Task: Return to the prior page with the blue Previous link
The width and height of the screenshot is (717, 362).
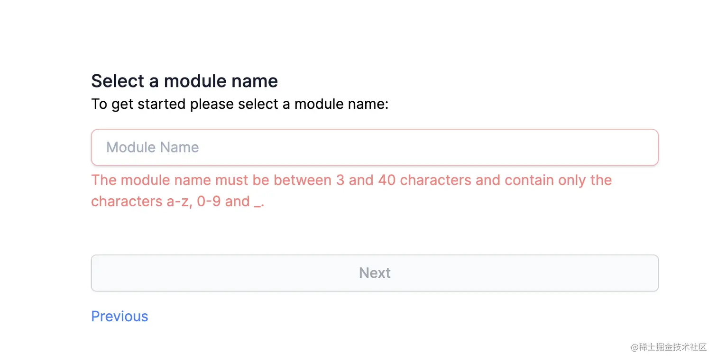Action: point(119,316)
